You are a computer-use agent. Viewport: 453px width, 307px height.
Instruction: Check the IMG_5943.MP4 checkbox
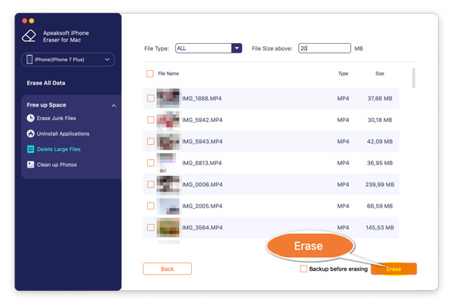[151, 141]
